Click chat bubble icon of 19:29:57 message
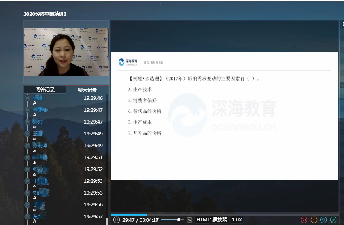The height and width of the screenshot is (225, 344). 27,217
